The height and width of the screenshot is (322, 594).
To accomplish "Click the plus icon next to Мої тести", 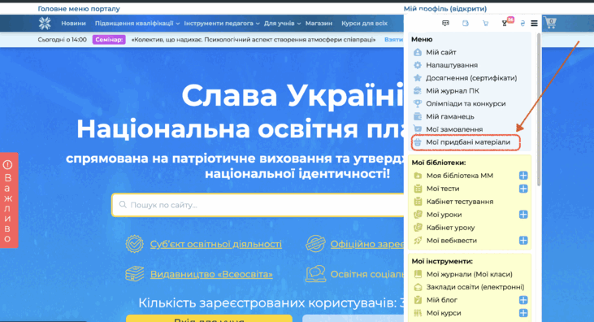I will 523,189.
